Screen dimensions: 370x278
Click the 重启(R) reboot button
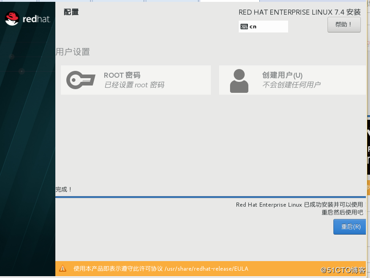(x=350, y=227)
